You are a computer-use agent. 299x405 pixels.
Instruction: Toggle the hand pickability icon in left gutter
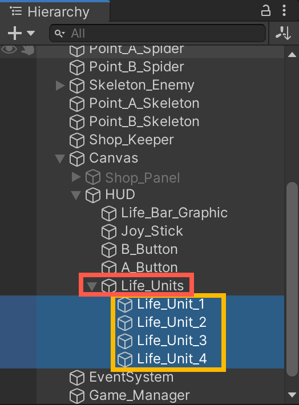pyautogui.click(x=27, y=50)
